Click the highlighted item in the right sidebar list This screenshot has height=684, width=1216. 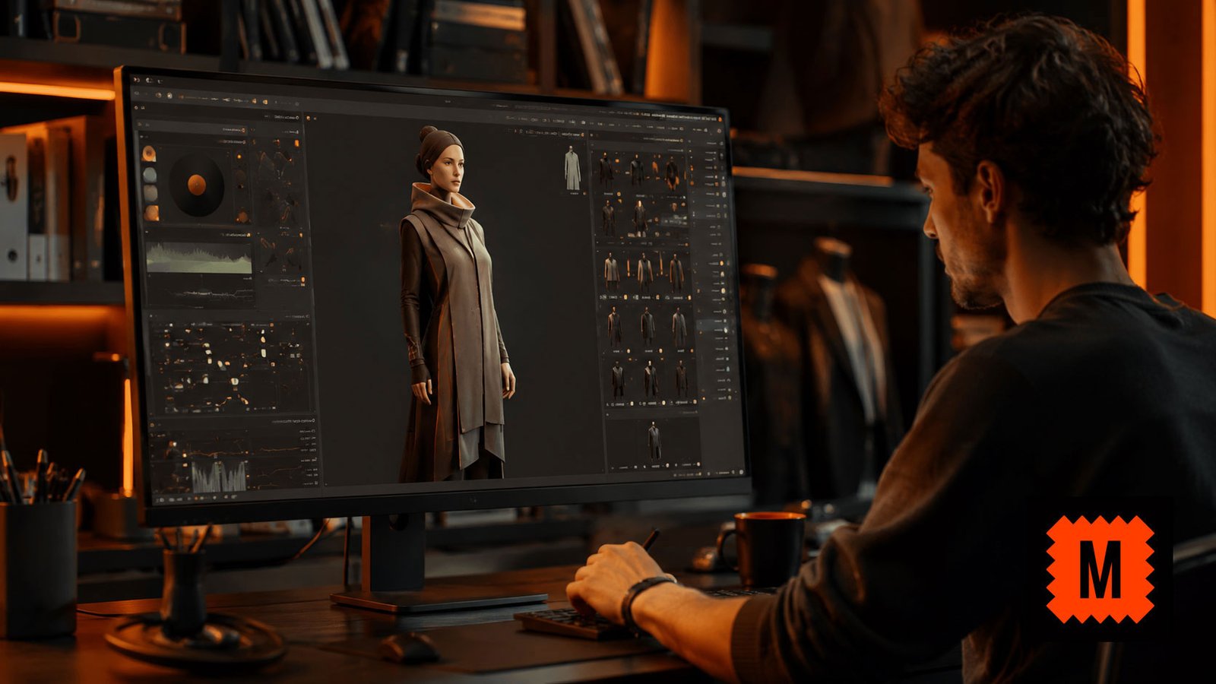point(714,325)
